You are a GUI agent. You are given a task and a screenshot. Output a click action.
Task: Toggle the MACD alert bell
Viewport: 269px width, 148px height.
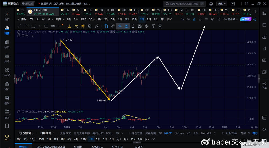(23, 112)
